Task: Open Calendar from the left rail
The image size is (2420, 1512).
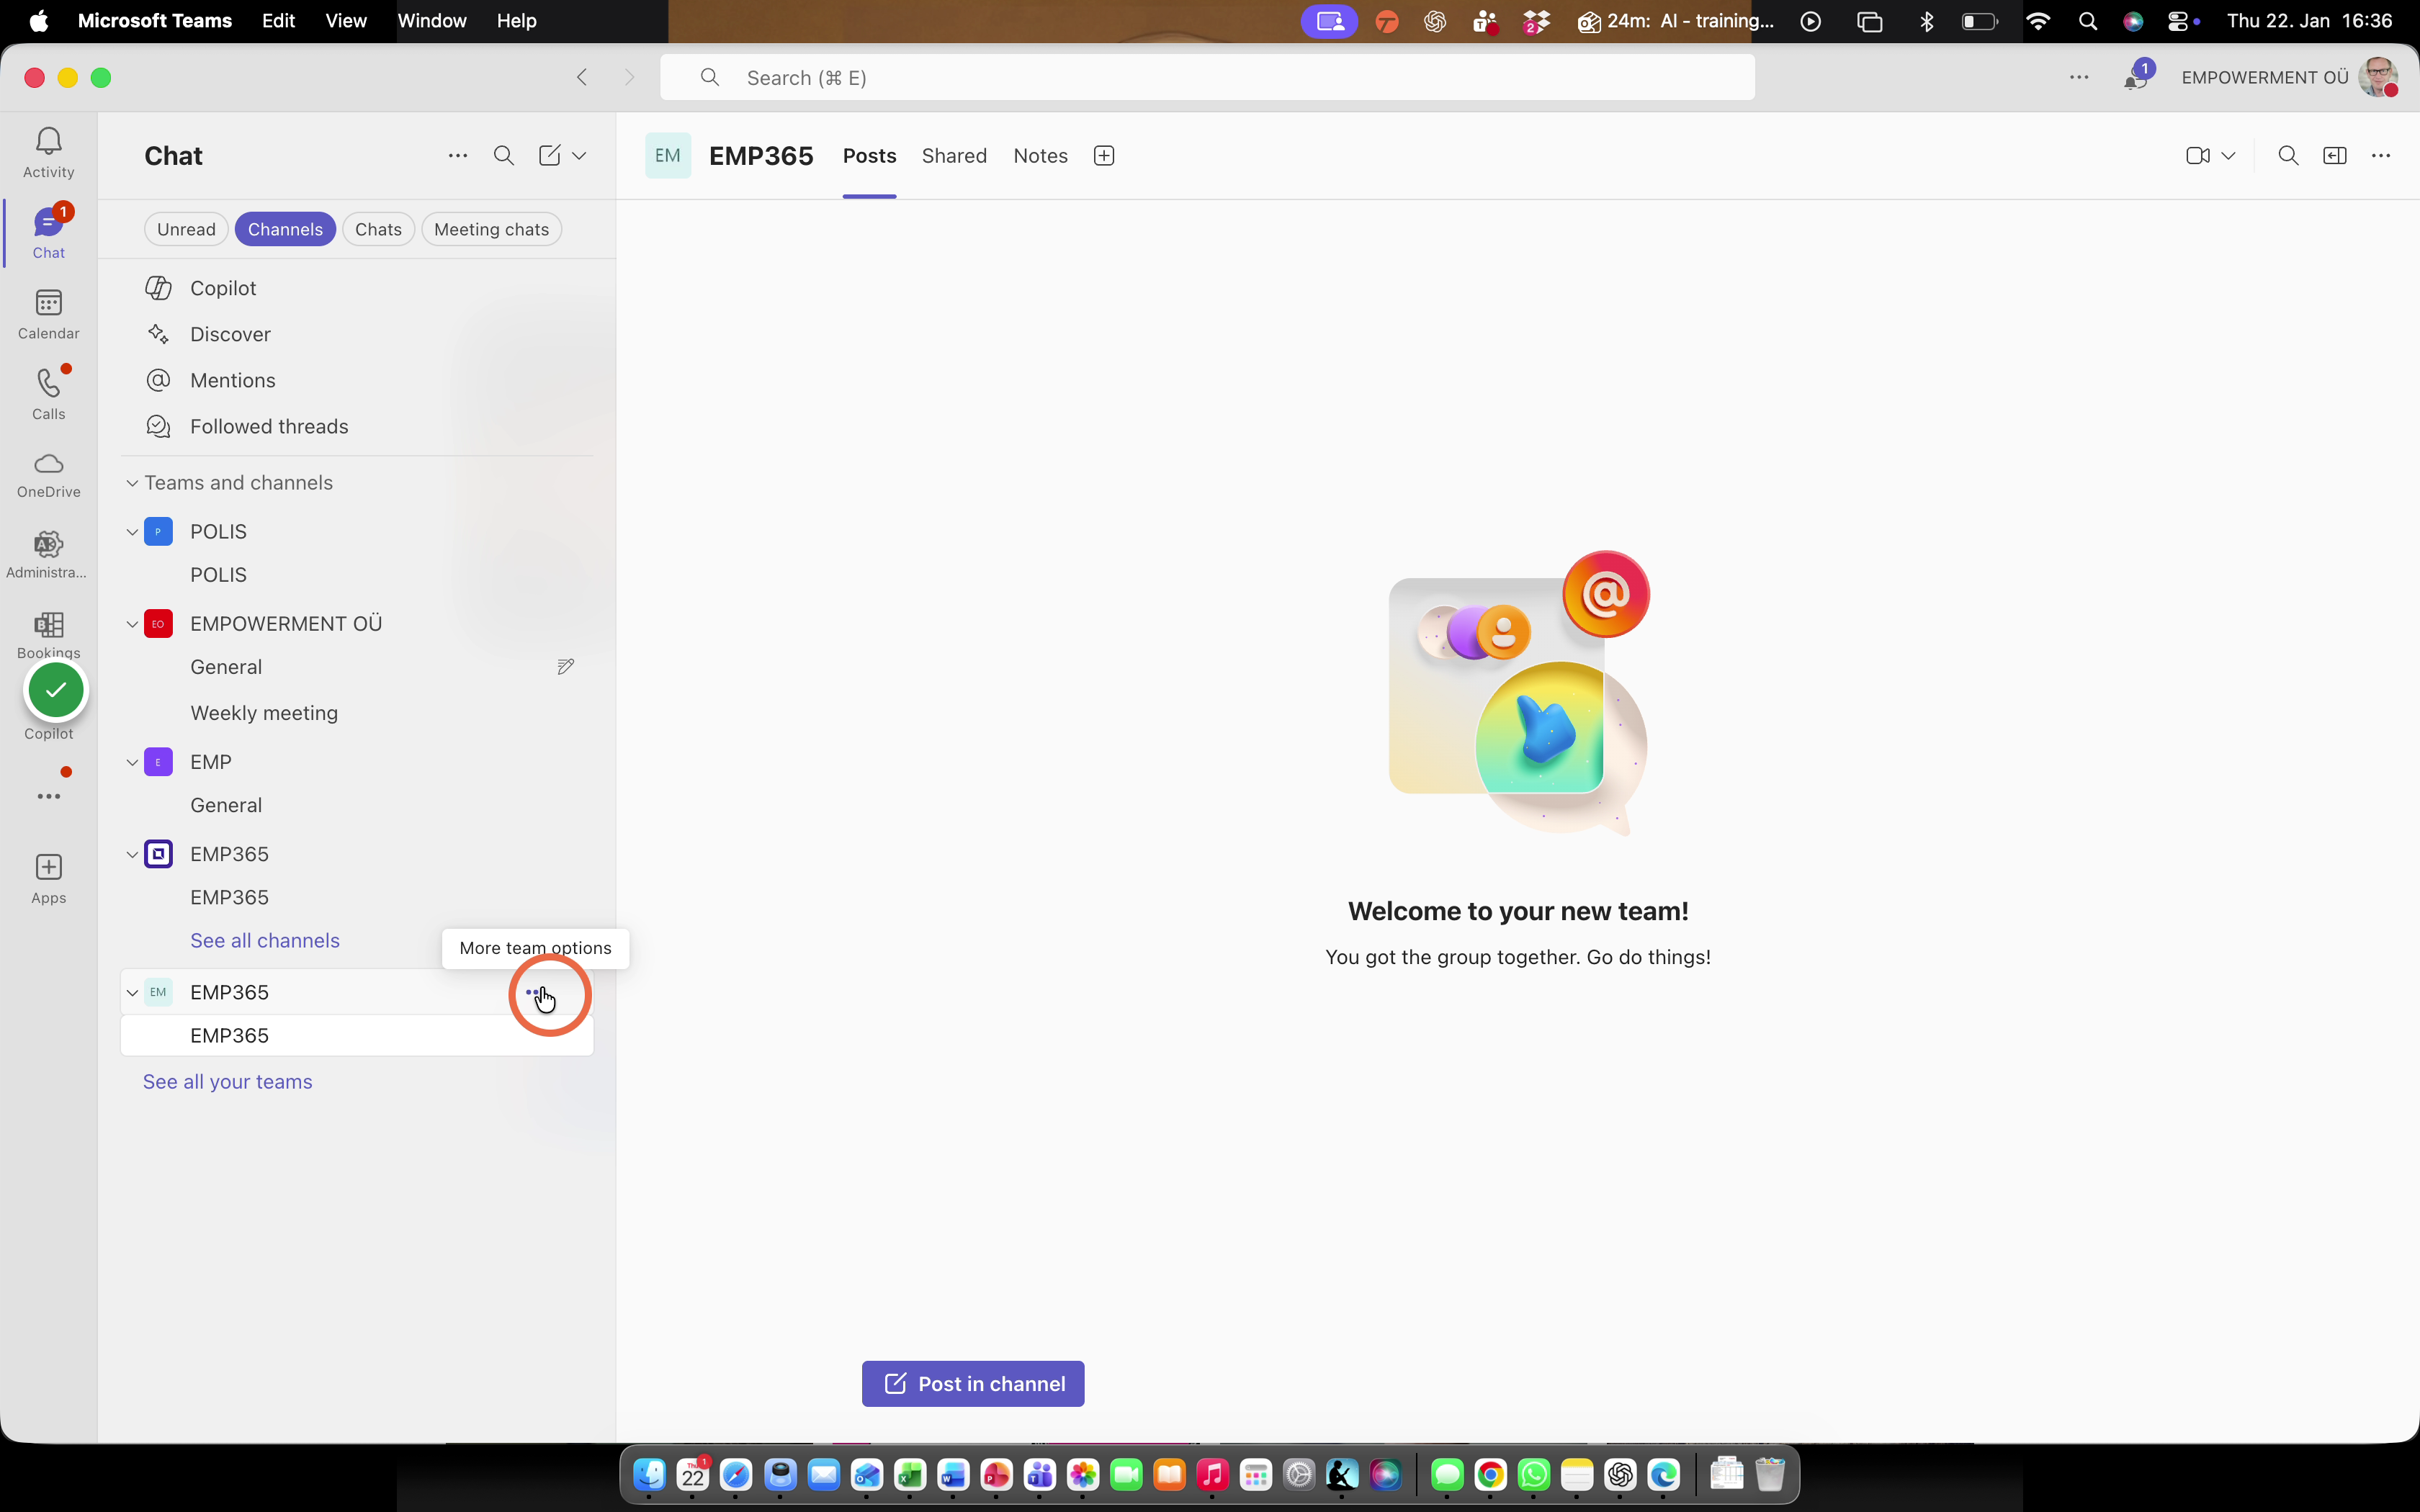Action: pyautogui.click(x=48, y=315)
